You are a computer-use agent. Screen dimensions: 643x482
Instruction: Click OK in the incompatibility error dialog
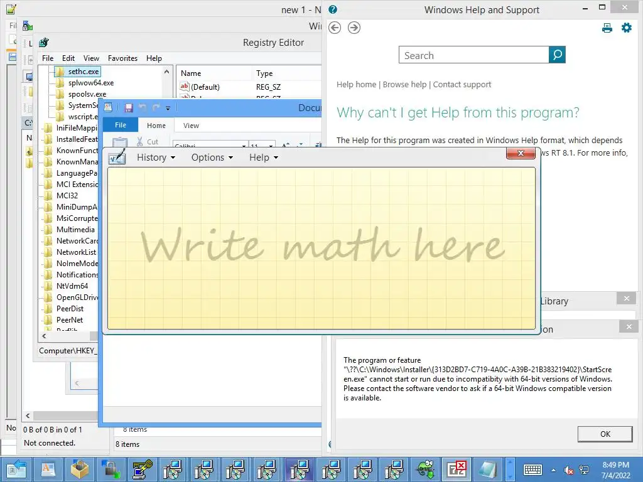point(605,434)
